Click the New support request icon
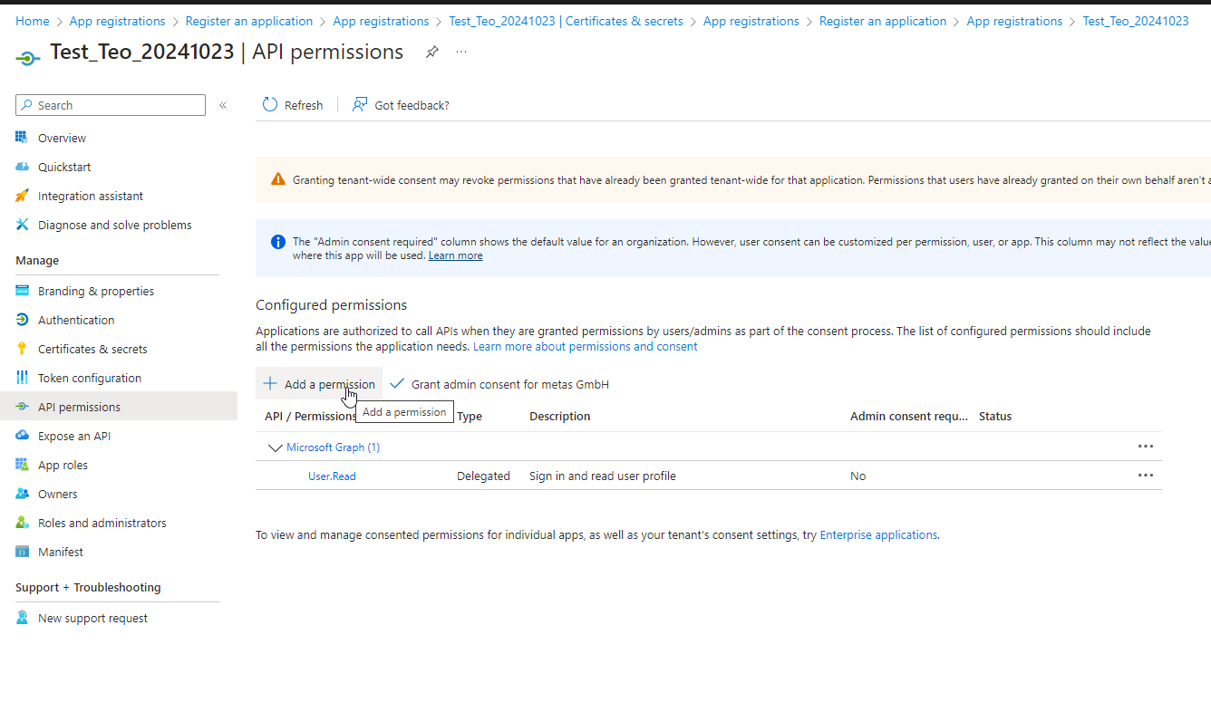 [x=22, y=618]
